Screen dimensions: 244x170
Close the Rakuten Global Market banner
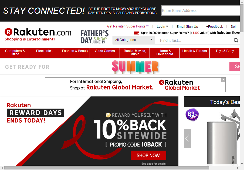pyautogui.click(x=223, y=79)
